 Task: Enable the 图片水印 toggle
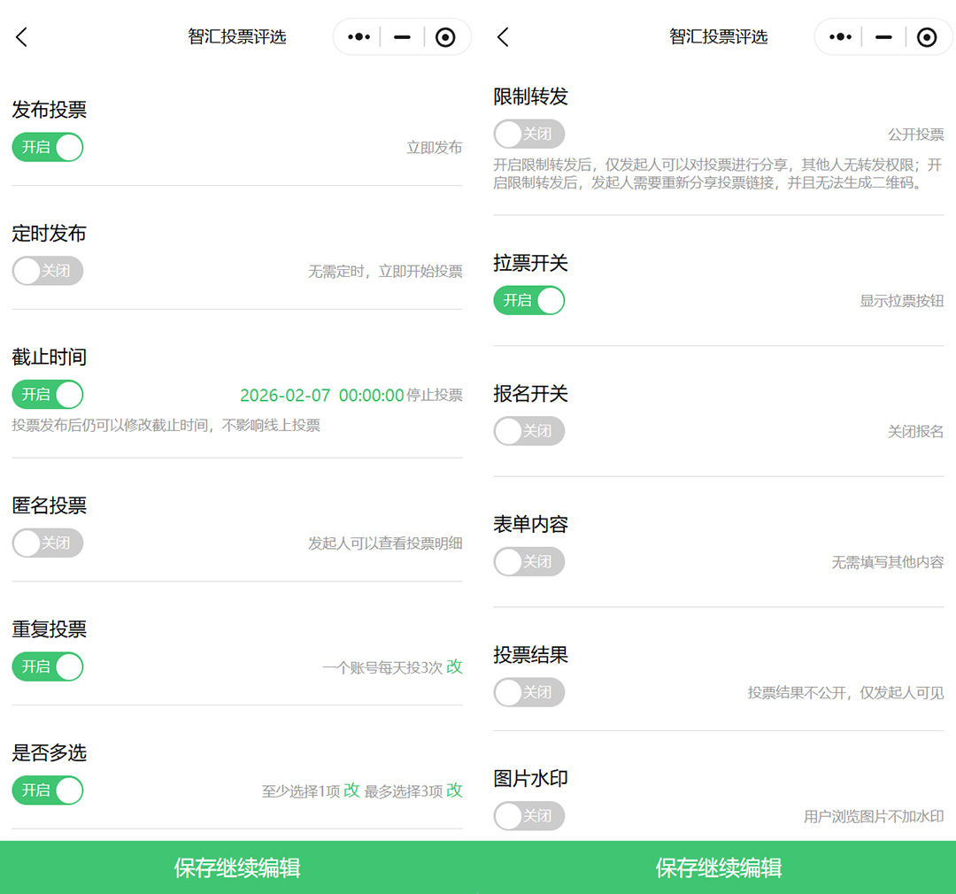click(528, 816)
